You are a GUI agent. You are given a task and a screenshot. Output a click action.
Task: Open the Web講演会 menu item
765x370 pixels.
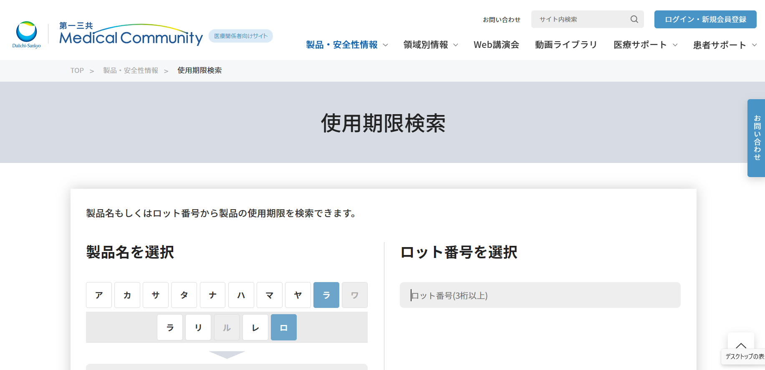click(496, 45)
